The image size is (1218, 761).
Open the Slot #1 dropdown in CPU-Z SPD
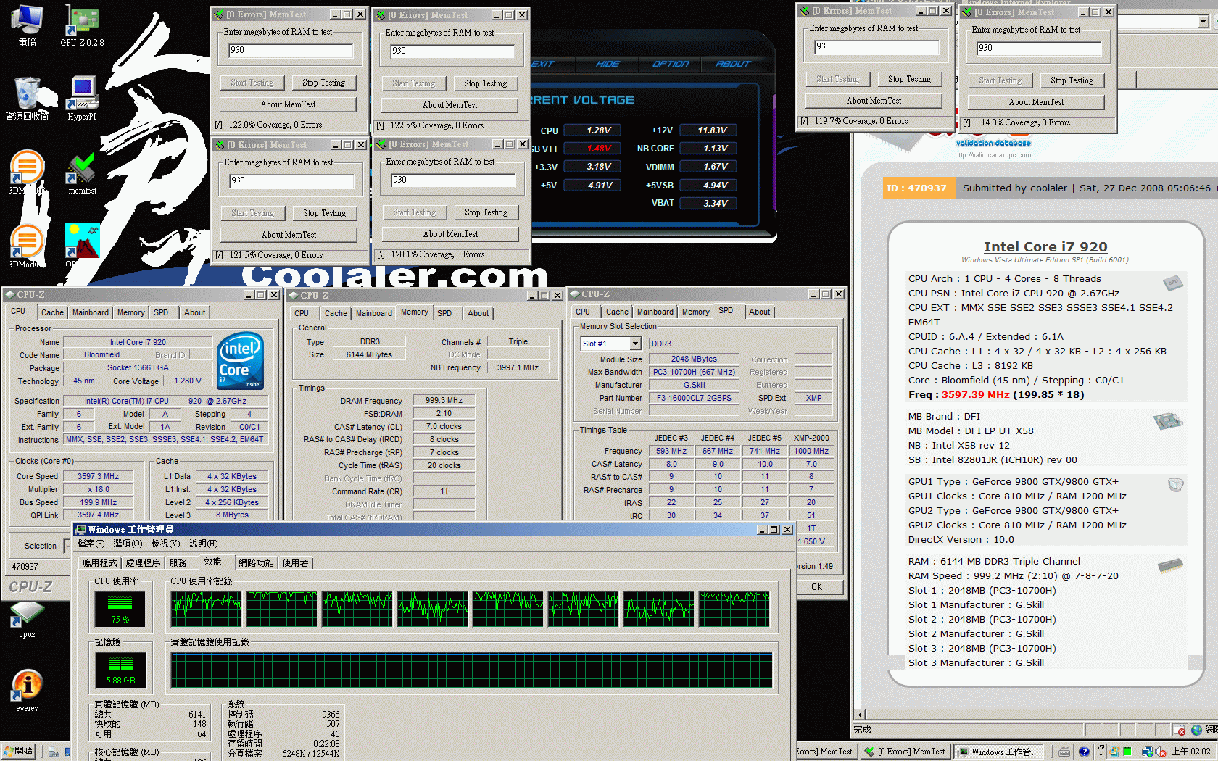[635, 344]
